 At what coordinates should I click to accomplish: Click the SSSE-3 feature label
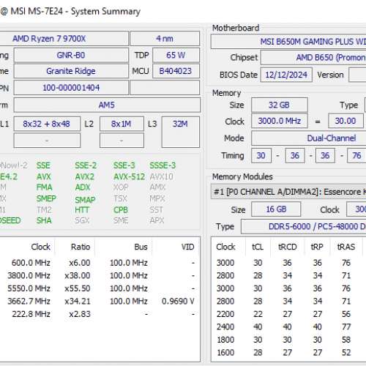click(163, 165)
